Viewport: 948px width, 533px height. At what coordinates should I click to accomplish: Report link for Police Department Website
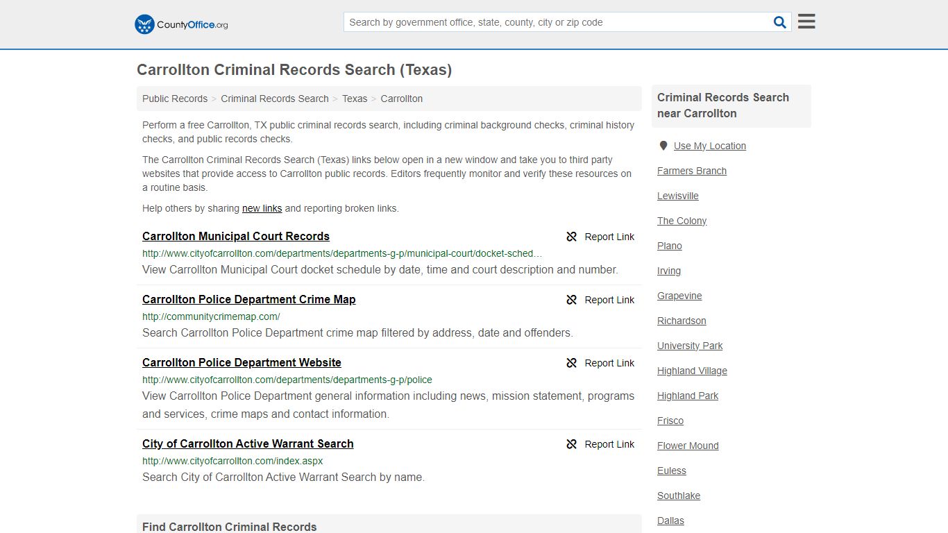(609, 363)
